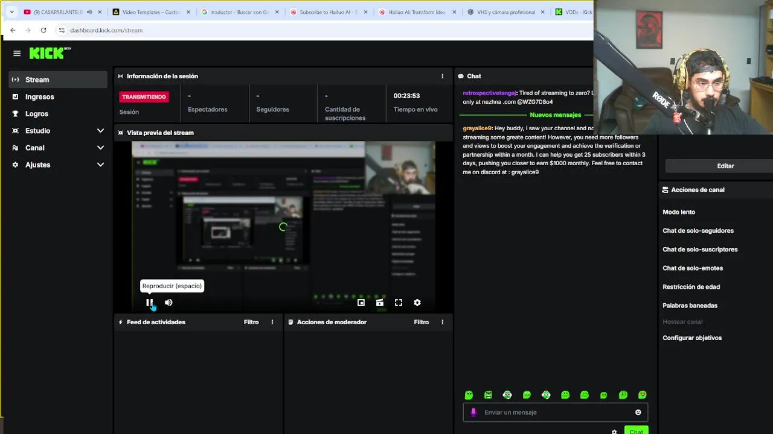773x434 pixels.
Task: Open the browser tab search dropdown
Action: 11,12
